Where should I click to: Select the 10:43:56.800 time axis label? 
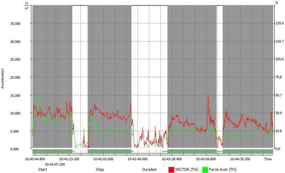(206, 159)
